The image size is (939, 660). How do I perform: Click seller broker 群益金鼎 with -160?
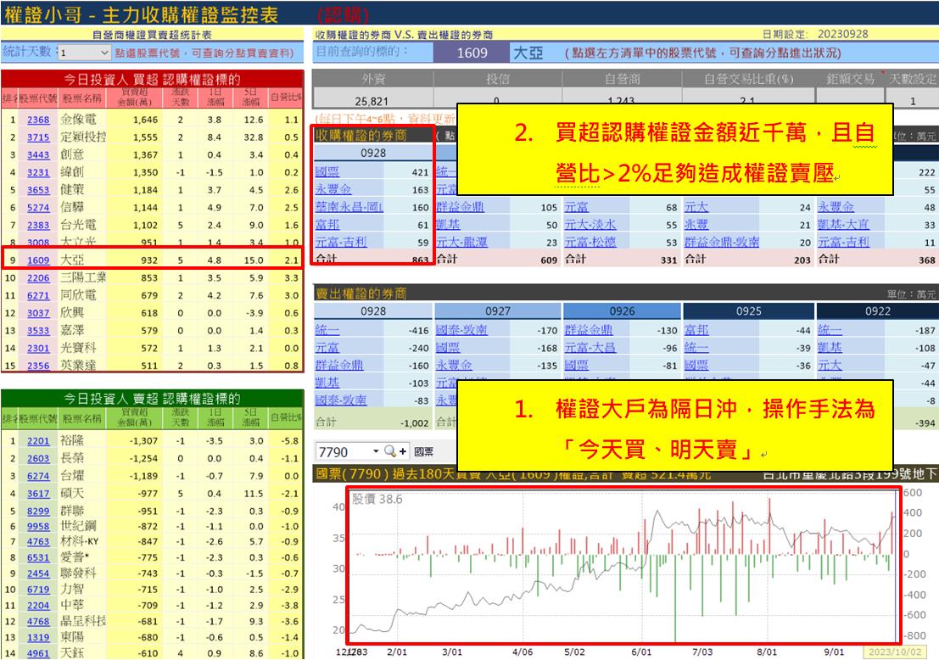[x=339, y=365]
